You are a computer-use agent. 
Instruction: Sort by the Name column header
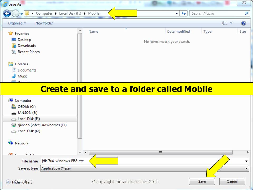point(93,31)
